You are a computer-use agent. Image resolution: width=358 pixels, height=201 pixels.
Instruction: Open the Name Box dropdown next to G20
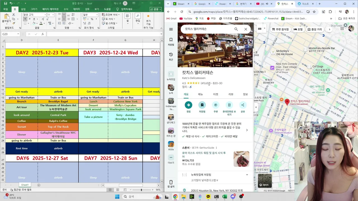(x=18, y=34)
